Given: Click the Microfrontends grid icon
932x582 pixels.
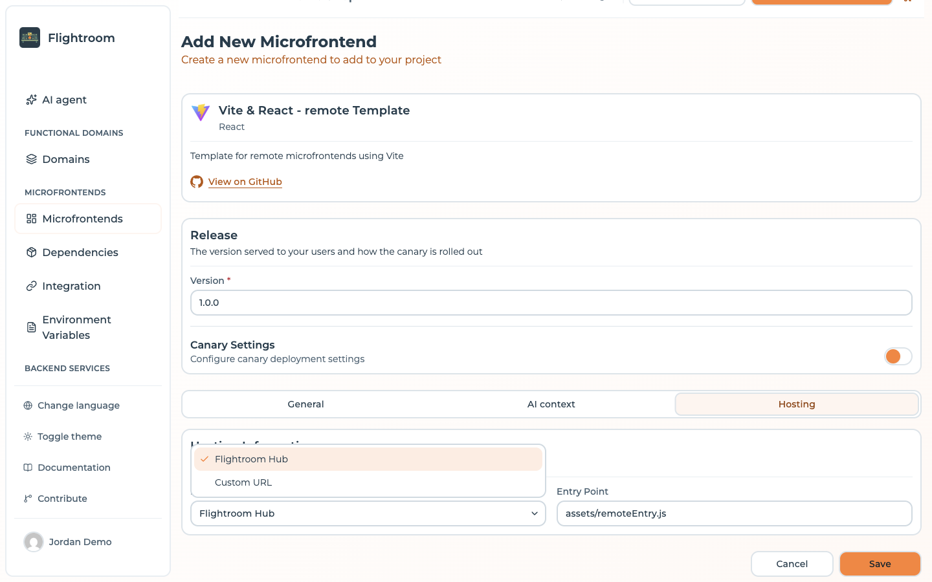Looking at the screenshot, I should [x=31, y=219].
